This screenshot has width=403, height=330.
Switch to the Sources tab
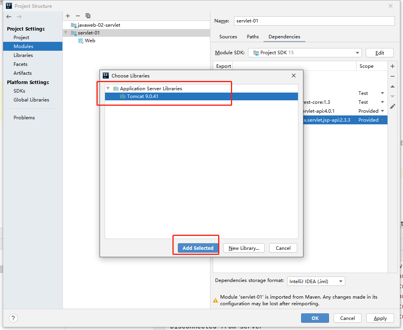point(228,36)
